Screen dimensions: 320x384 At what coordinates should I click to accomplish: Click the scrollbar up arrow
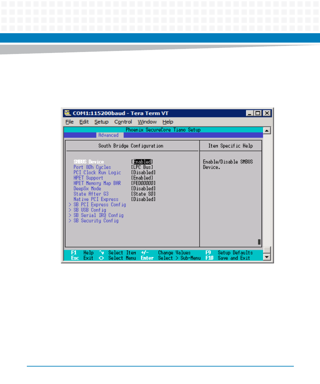267,130
